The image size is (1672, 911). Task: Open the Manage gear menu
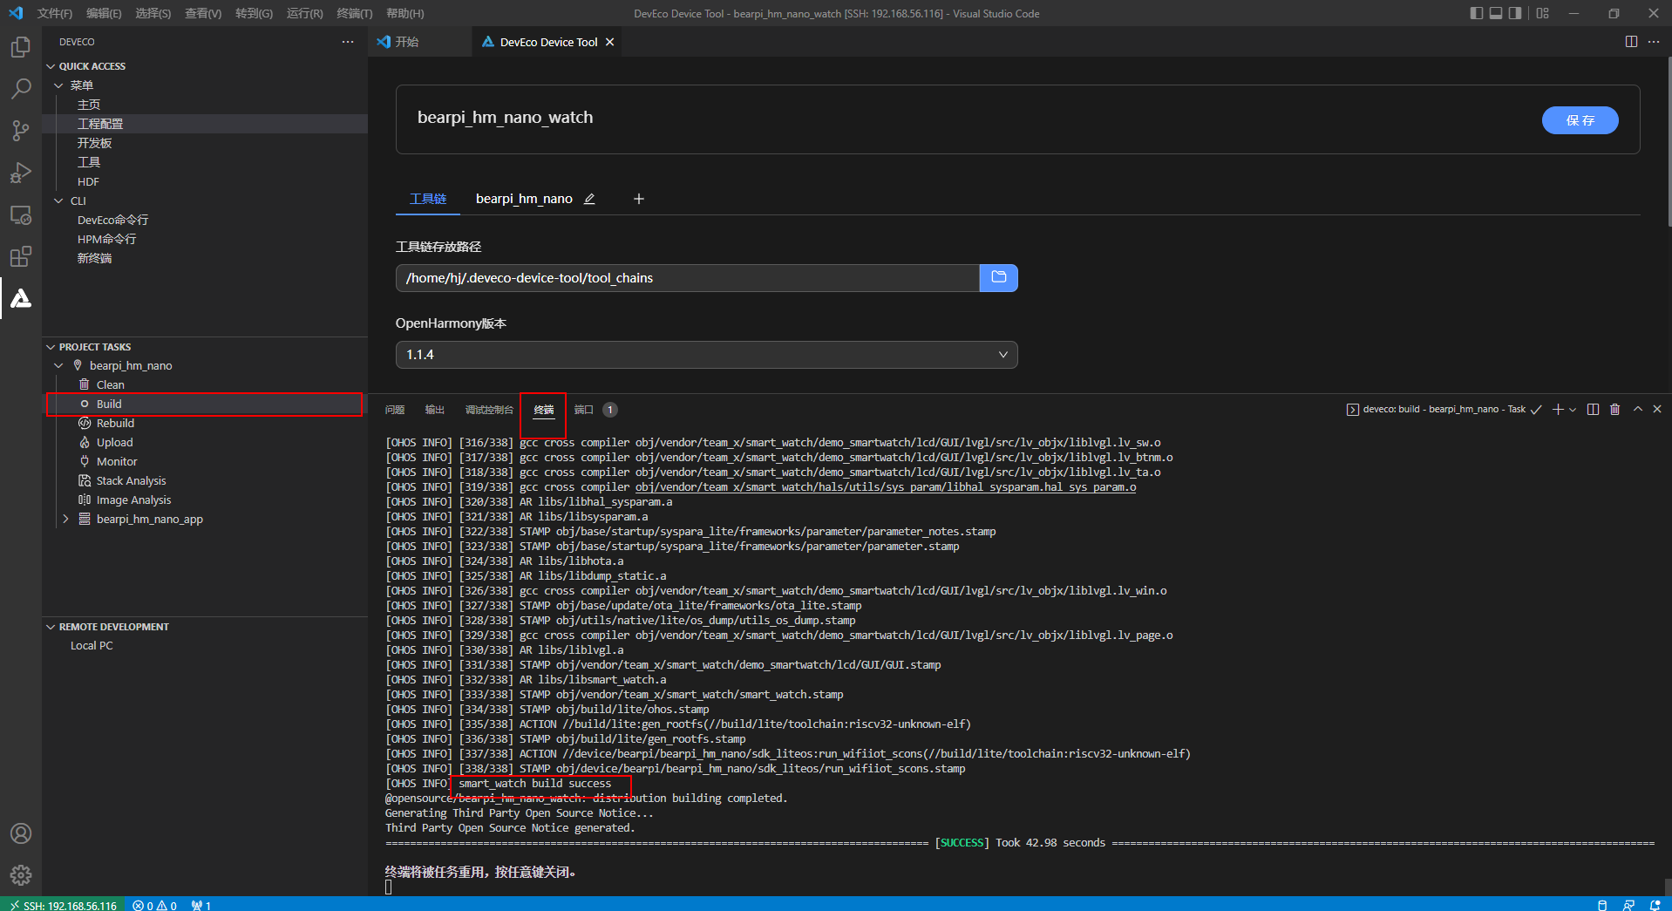pos(21,875)
